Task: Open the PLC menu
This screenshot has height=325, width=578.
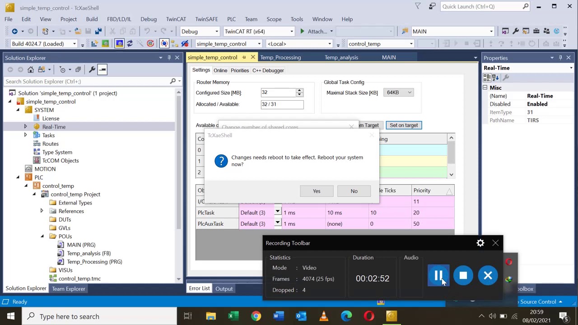Action: (231, 19)
